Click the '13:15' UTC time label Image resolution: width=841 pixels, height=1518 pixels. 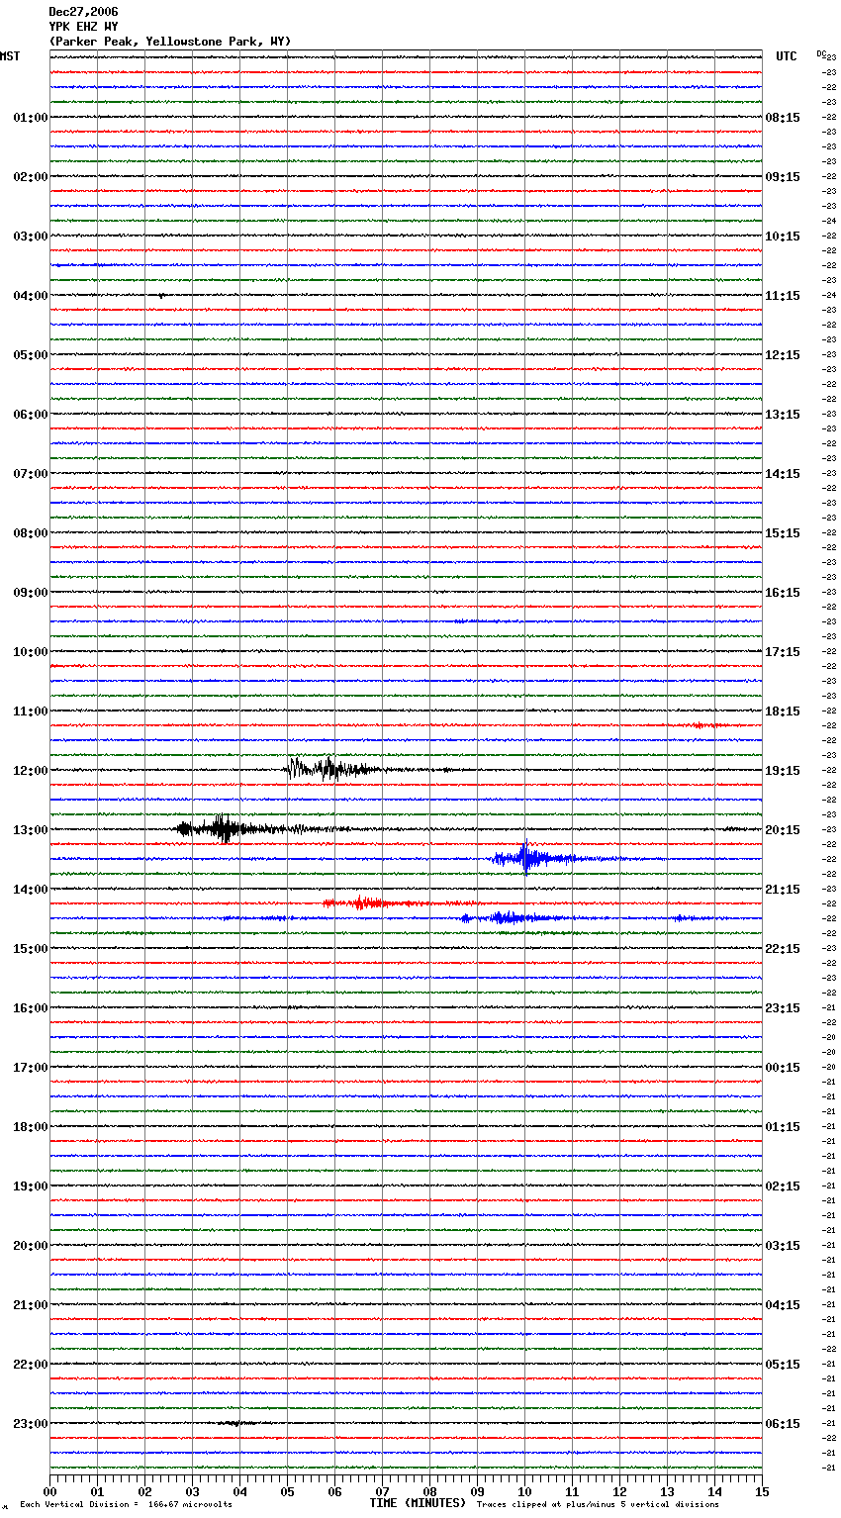(x=783, y=415)
